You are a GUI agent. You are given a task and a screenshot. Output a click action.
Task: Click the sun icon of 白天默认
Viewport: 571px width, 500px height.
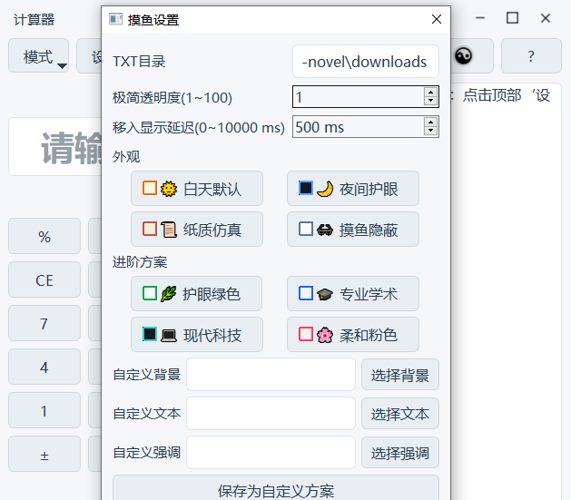(x=169, y=189)
